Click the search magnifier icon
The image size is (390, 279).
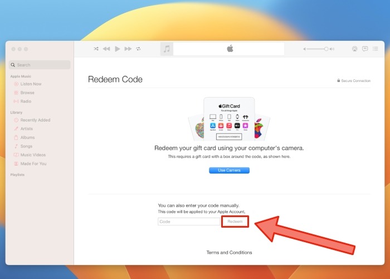(13, 65)
